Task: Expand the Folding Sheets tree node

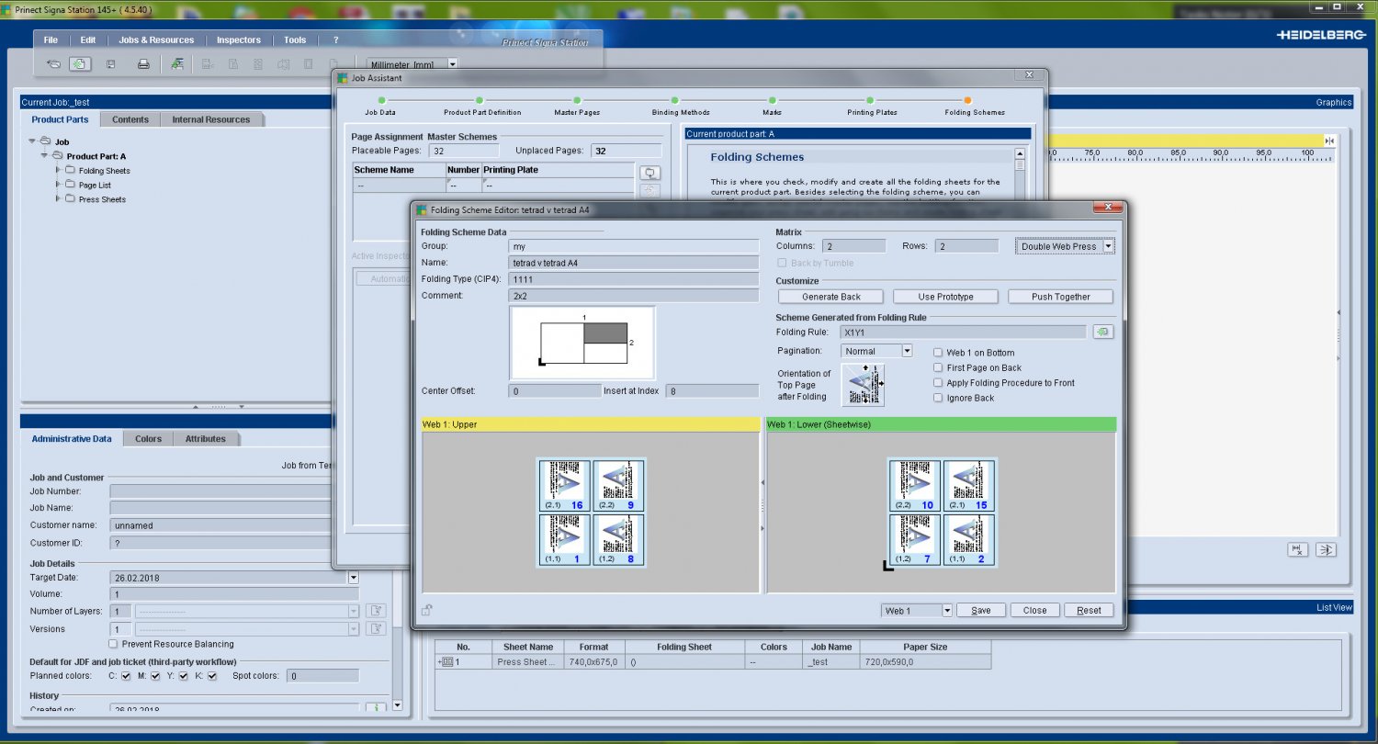Action: click(x=59, y=170)
